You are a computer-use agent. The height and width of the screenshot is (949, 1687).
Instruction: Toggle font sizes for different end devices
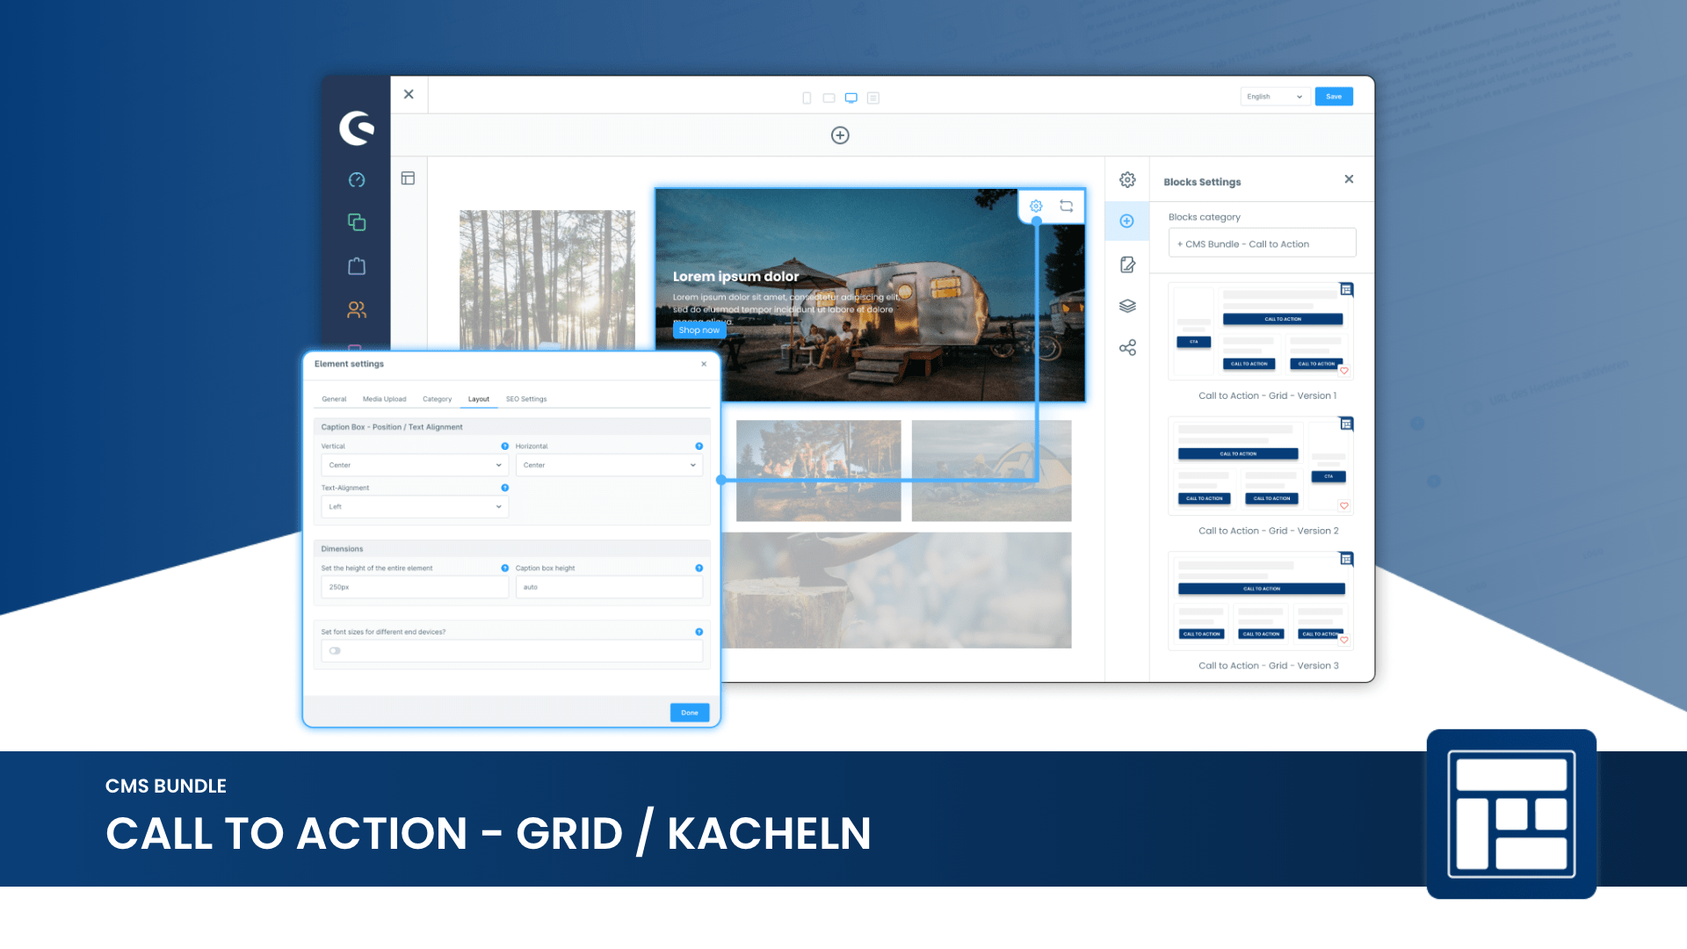click(x=335, y=651)
